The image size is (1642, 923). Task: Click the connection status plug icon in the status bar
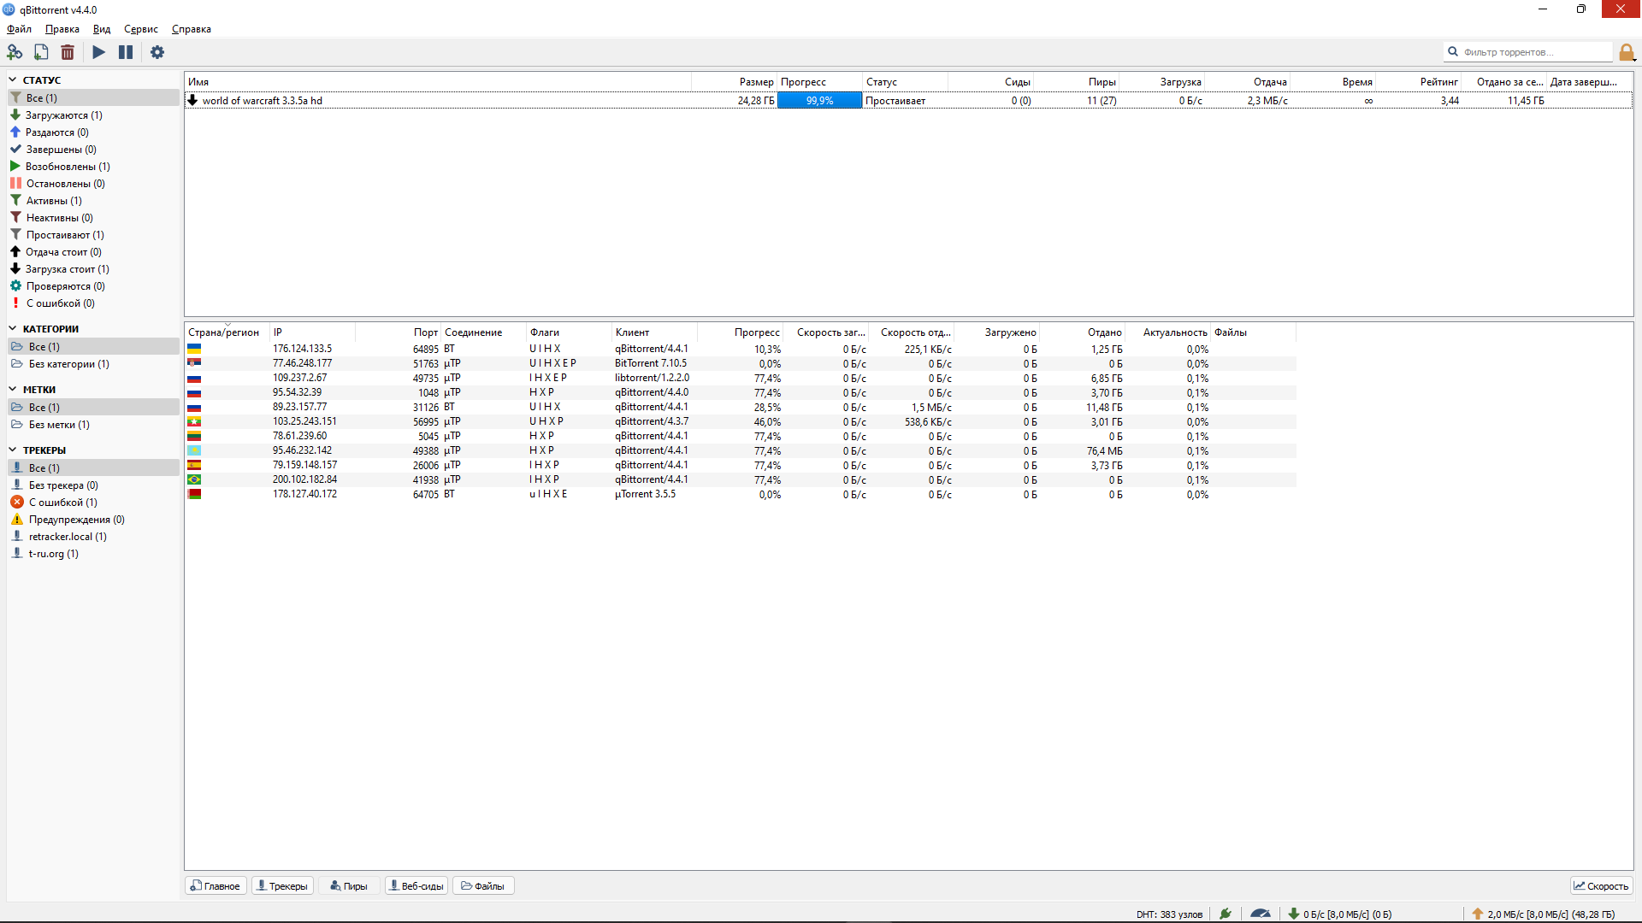coord(1226,914)
